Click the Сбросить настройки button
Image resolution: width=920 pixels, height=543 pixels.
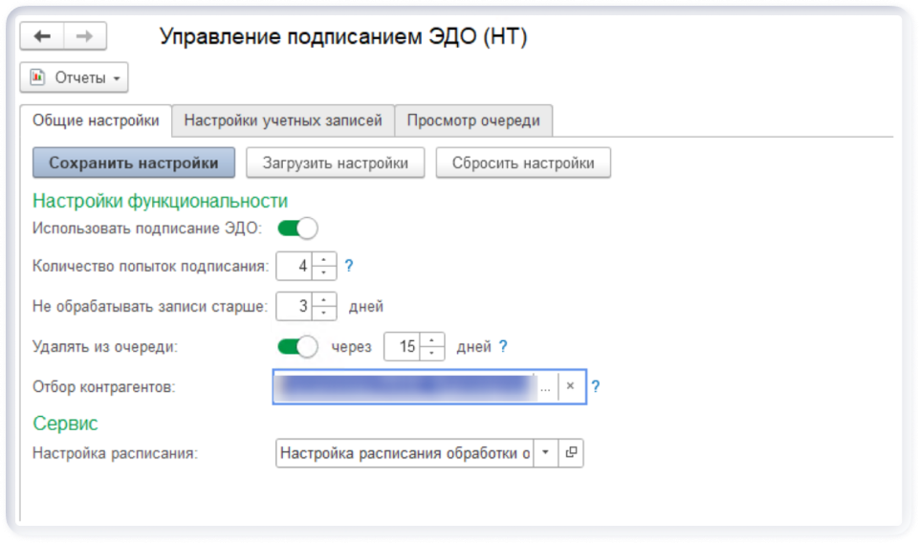523,163
